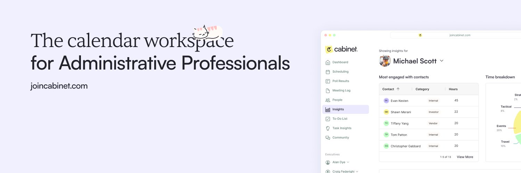The width and height of the screenshot is (521, 173).
Task: Click the Cabinet favicon in address bar
Action: 420,35
